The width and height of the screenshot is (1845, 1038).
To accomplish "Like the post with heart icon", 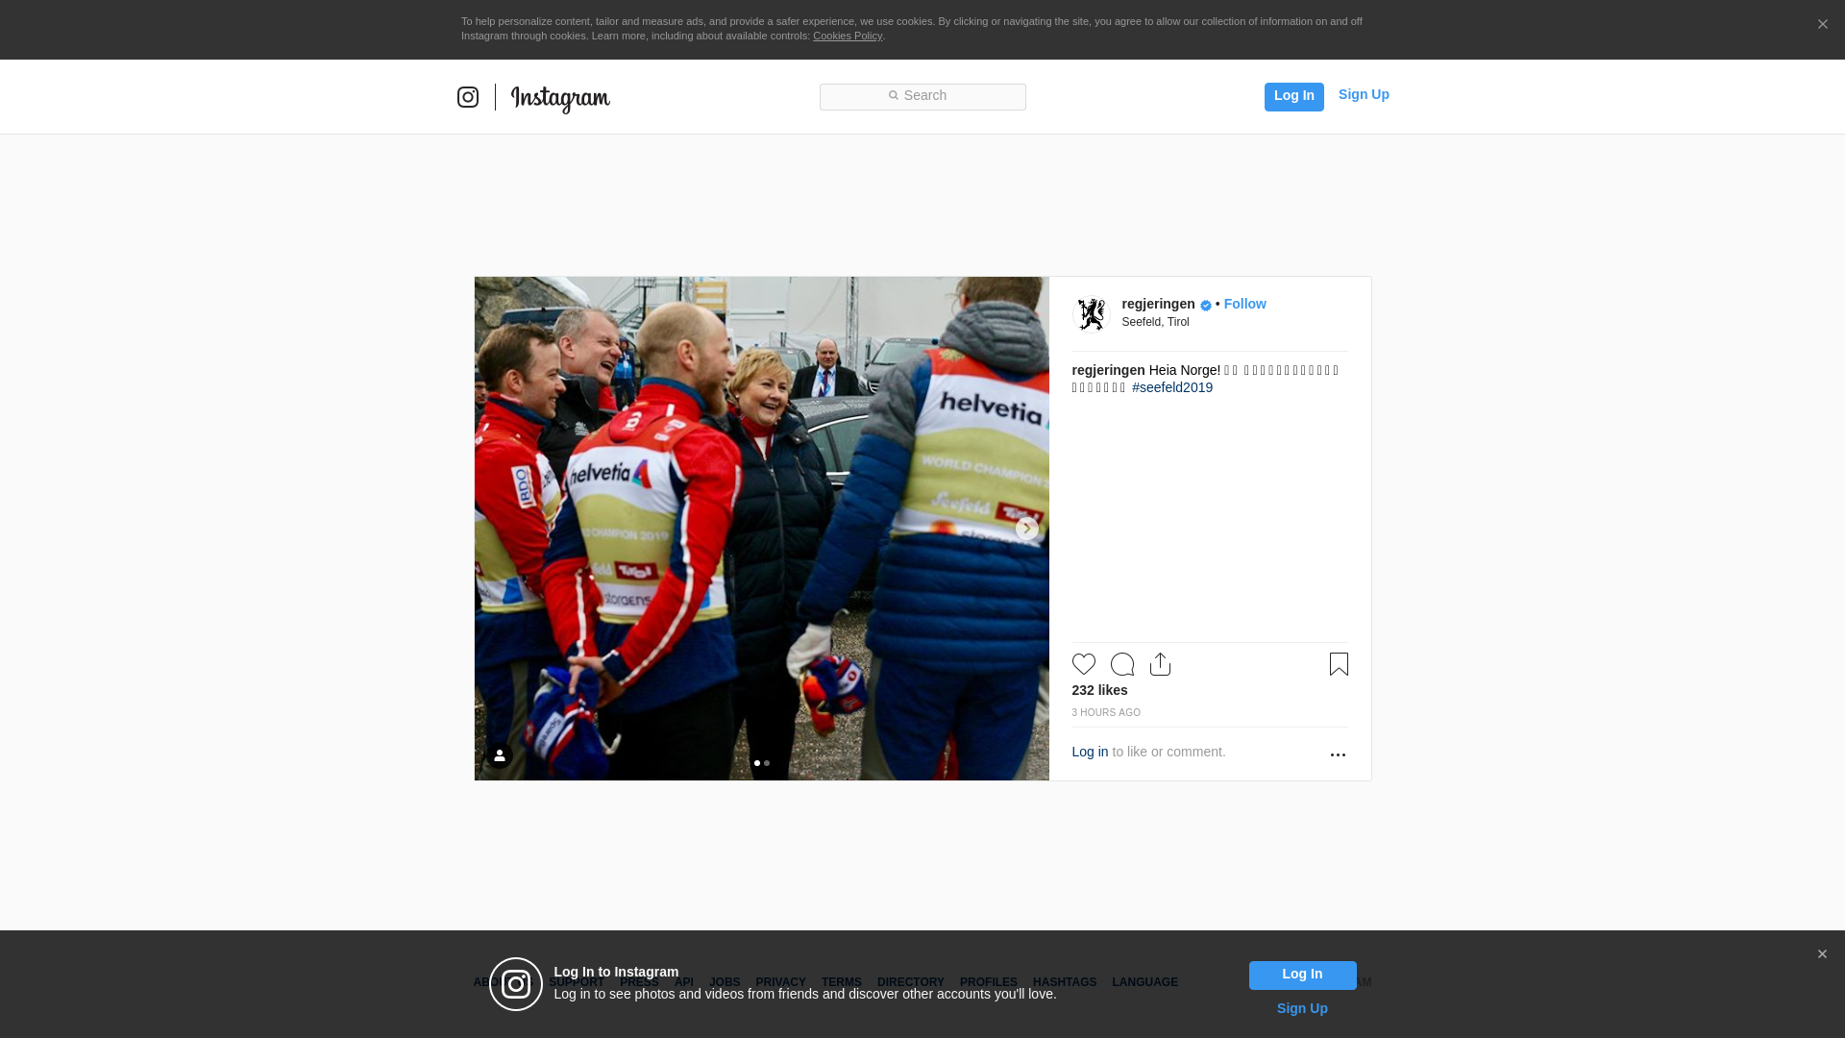I will tap(1083, 664).
